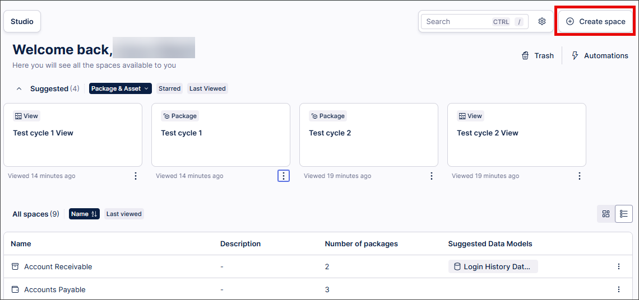
Task: Click package count 3 for Accounts Payable
Action: pyautogui.click(x=327, y=289)
